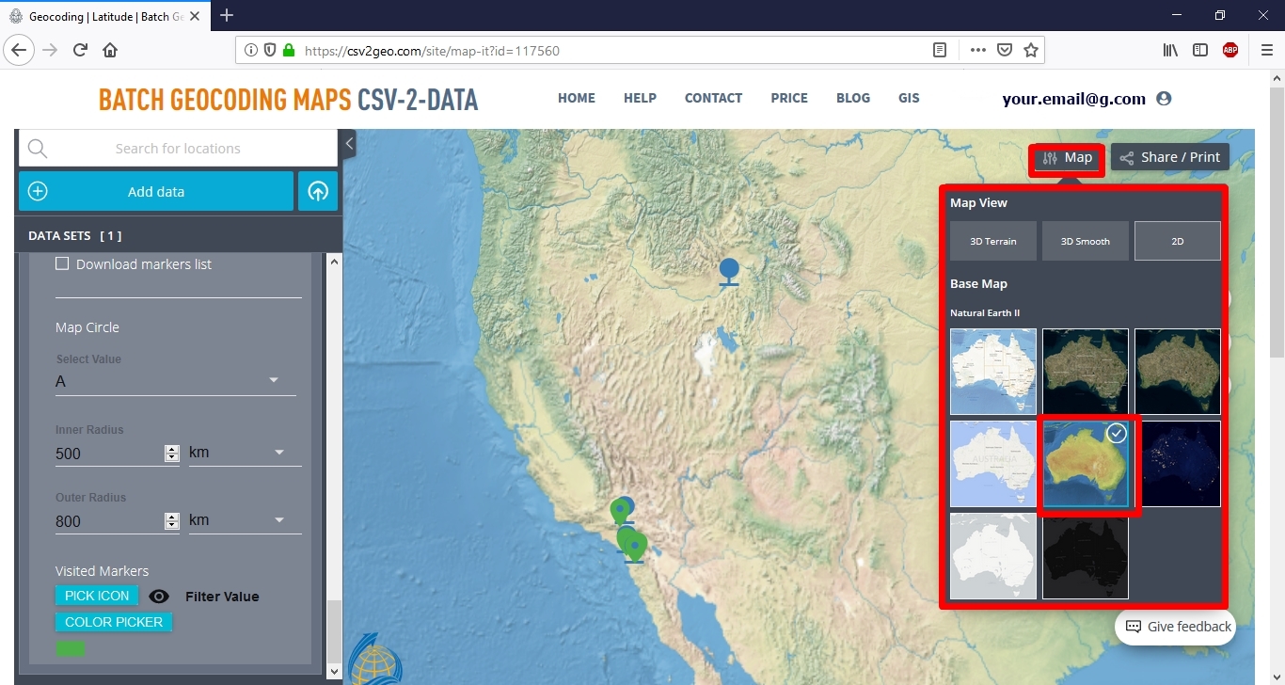Click the Adblock Plus browser icon

pos(1229,50)
